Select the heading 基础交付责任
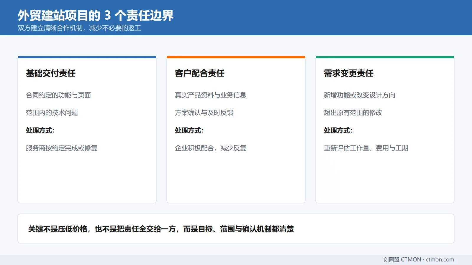 51,73
